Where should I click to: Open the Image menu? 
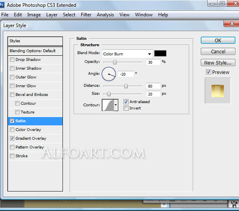[34, 15]
